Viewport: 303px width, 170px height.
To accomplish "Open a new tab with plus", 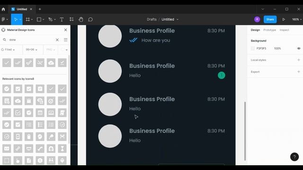I will click(40, 9).
